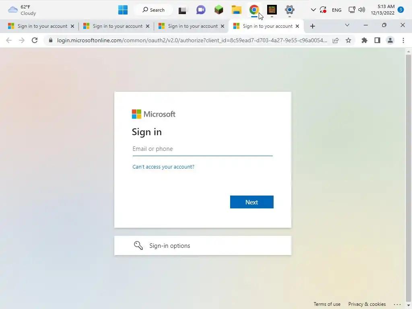Viewport: 412px width, 309px height.
Task: Expand the tab search dropdown
Action: pyautogui.click(x=347, y=25)
